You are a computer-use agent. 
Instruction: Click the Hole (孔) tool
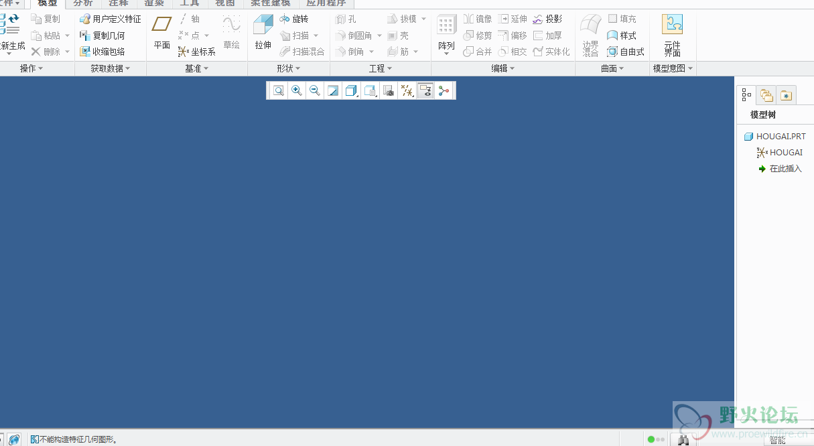tap(346, 19)
